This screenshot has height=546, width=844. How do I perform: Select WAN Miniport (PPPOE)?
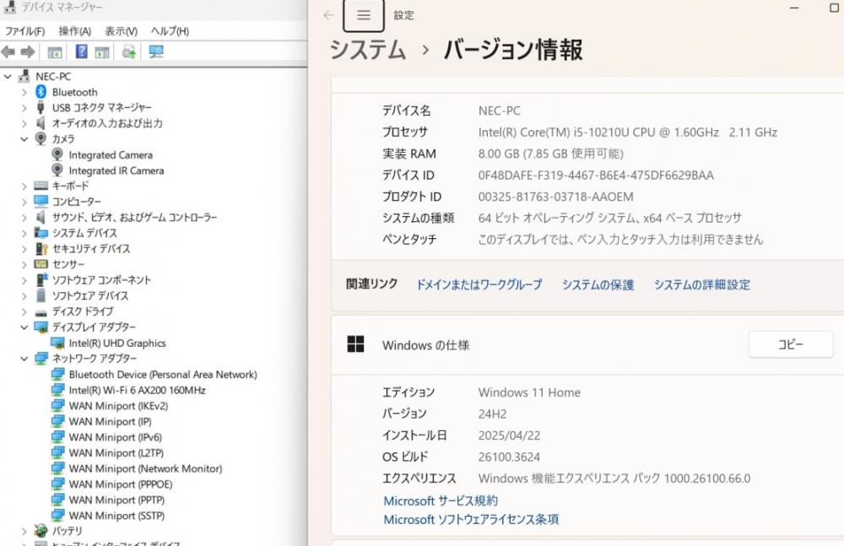[x=121, y=484]
